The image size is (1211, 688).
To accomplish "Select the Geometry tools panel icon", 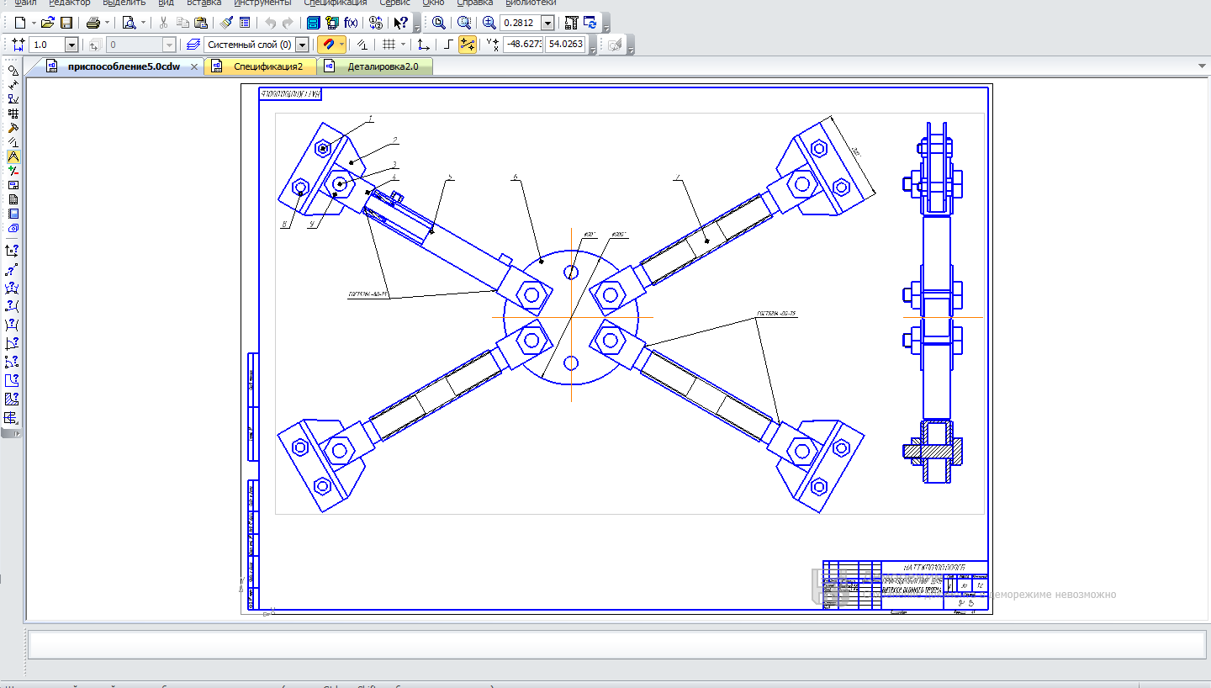I will point(13,71).
